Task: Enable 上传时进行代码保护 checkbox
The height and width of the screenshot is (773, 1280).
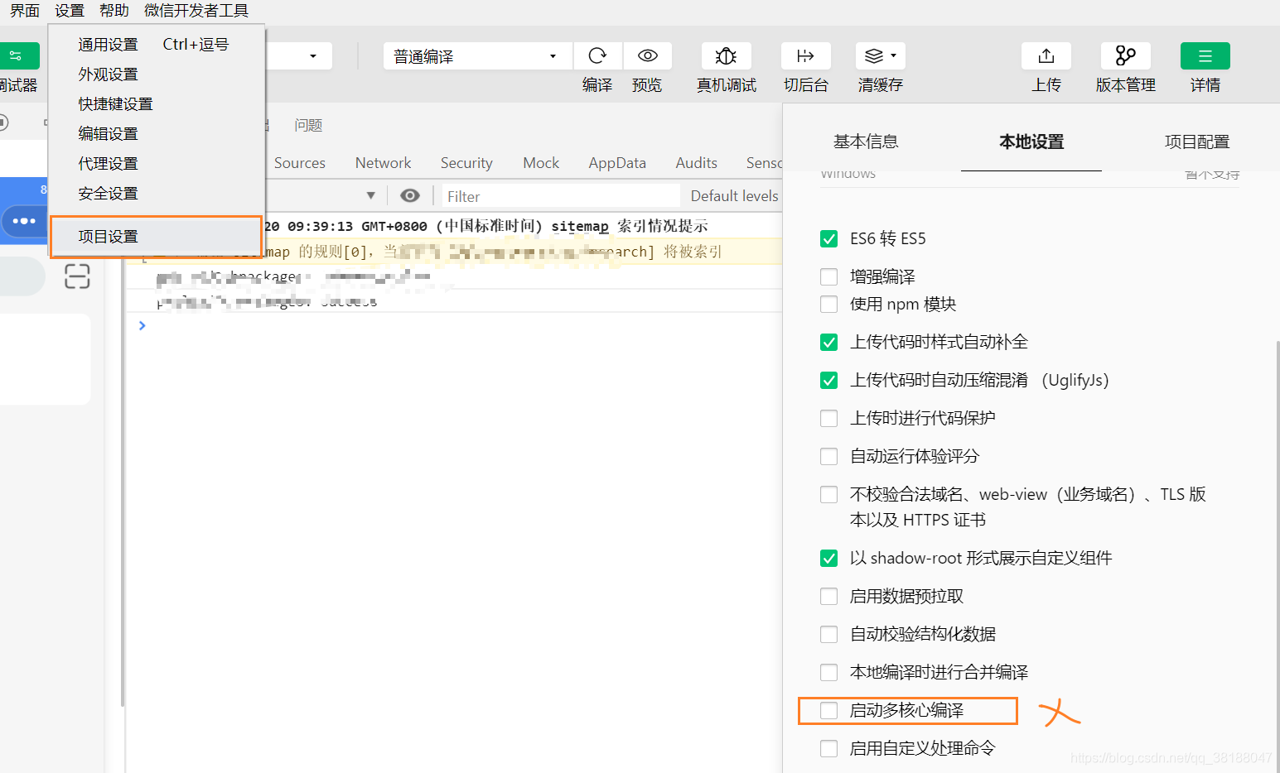Action: (x=828, y=418)
